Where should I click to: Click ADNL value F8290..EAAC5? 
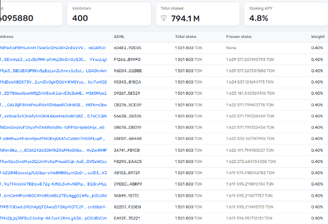click(128, 161)
